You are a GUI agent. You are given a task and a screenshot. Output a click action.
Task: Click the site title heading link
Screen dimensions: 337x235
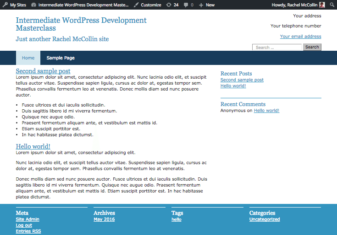click(81, 24)
